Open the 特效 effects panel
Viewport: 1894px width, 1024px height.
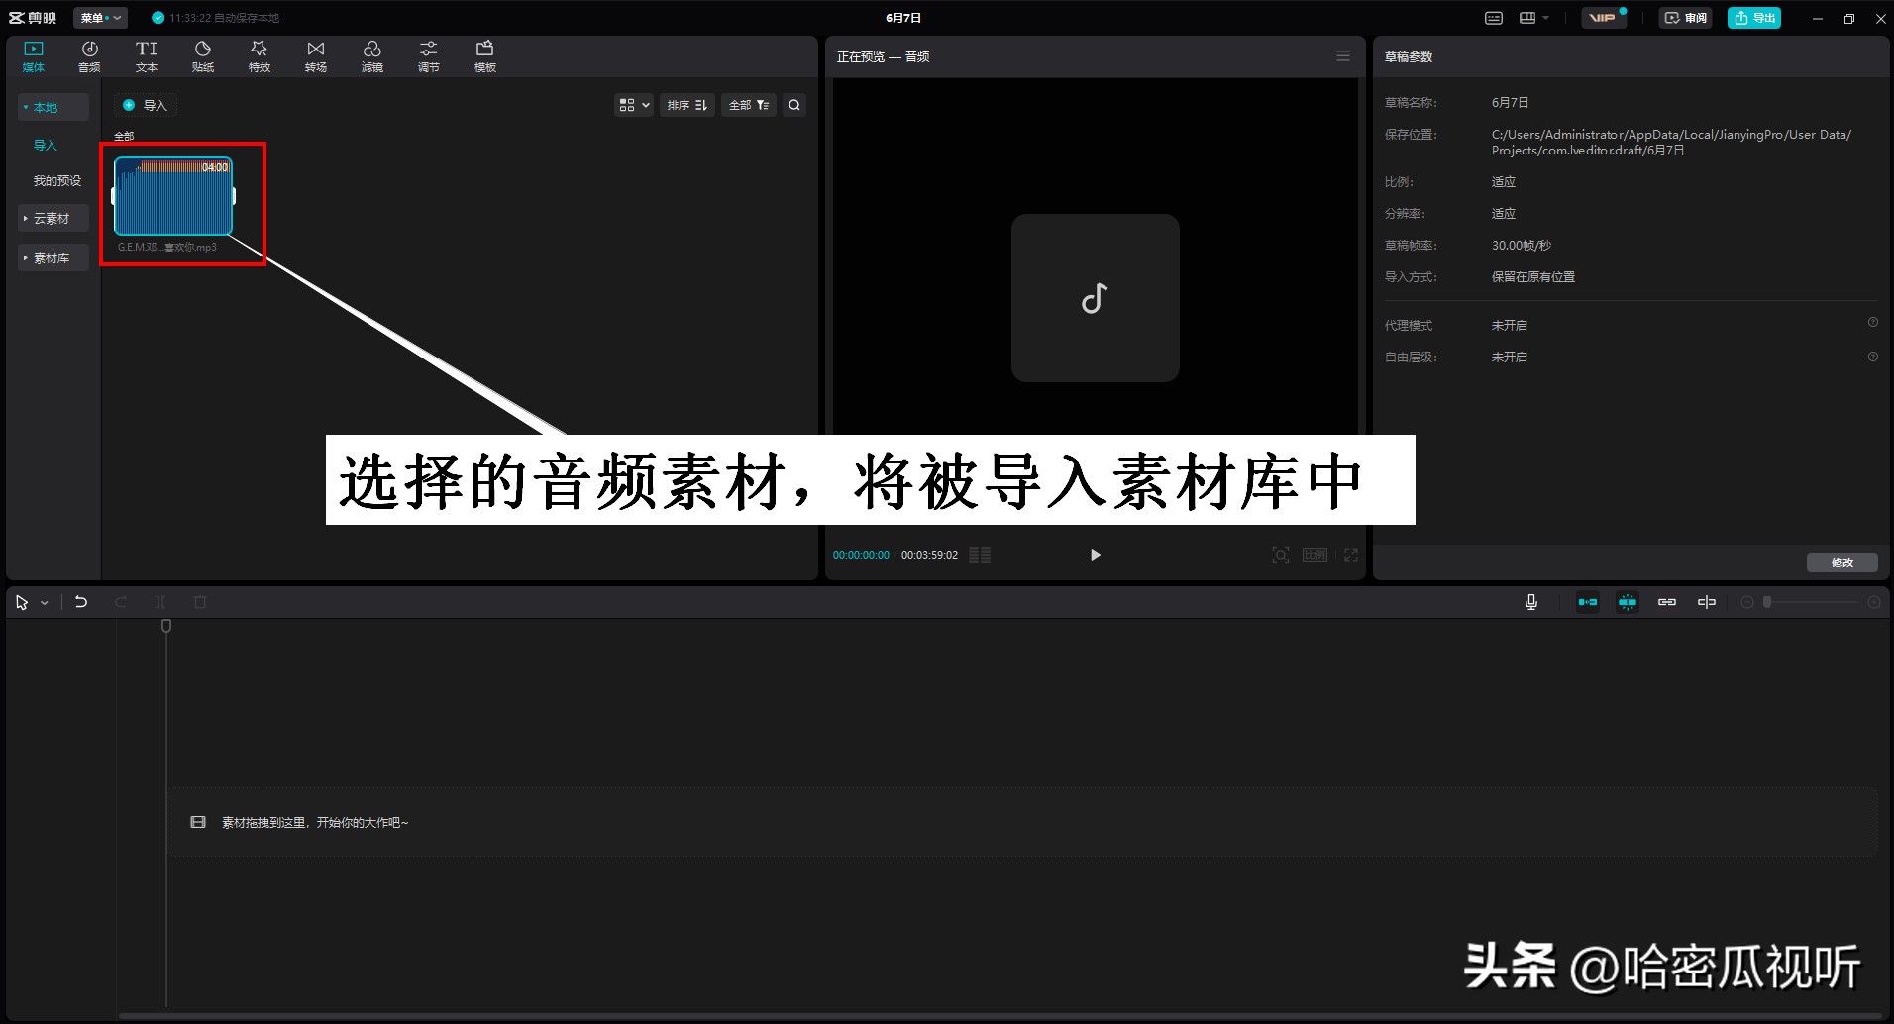click(259, 55)
